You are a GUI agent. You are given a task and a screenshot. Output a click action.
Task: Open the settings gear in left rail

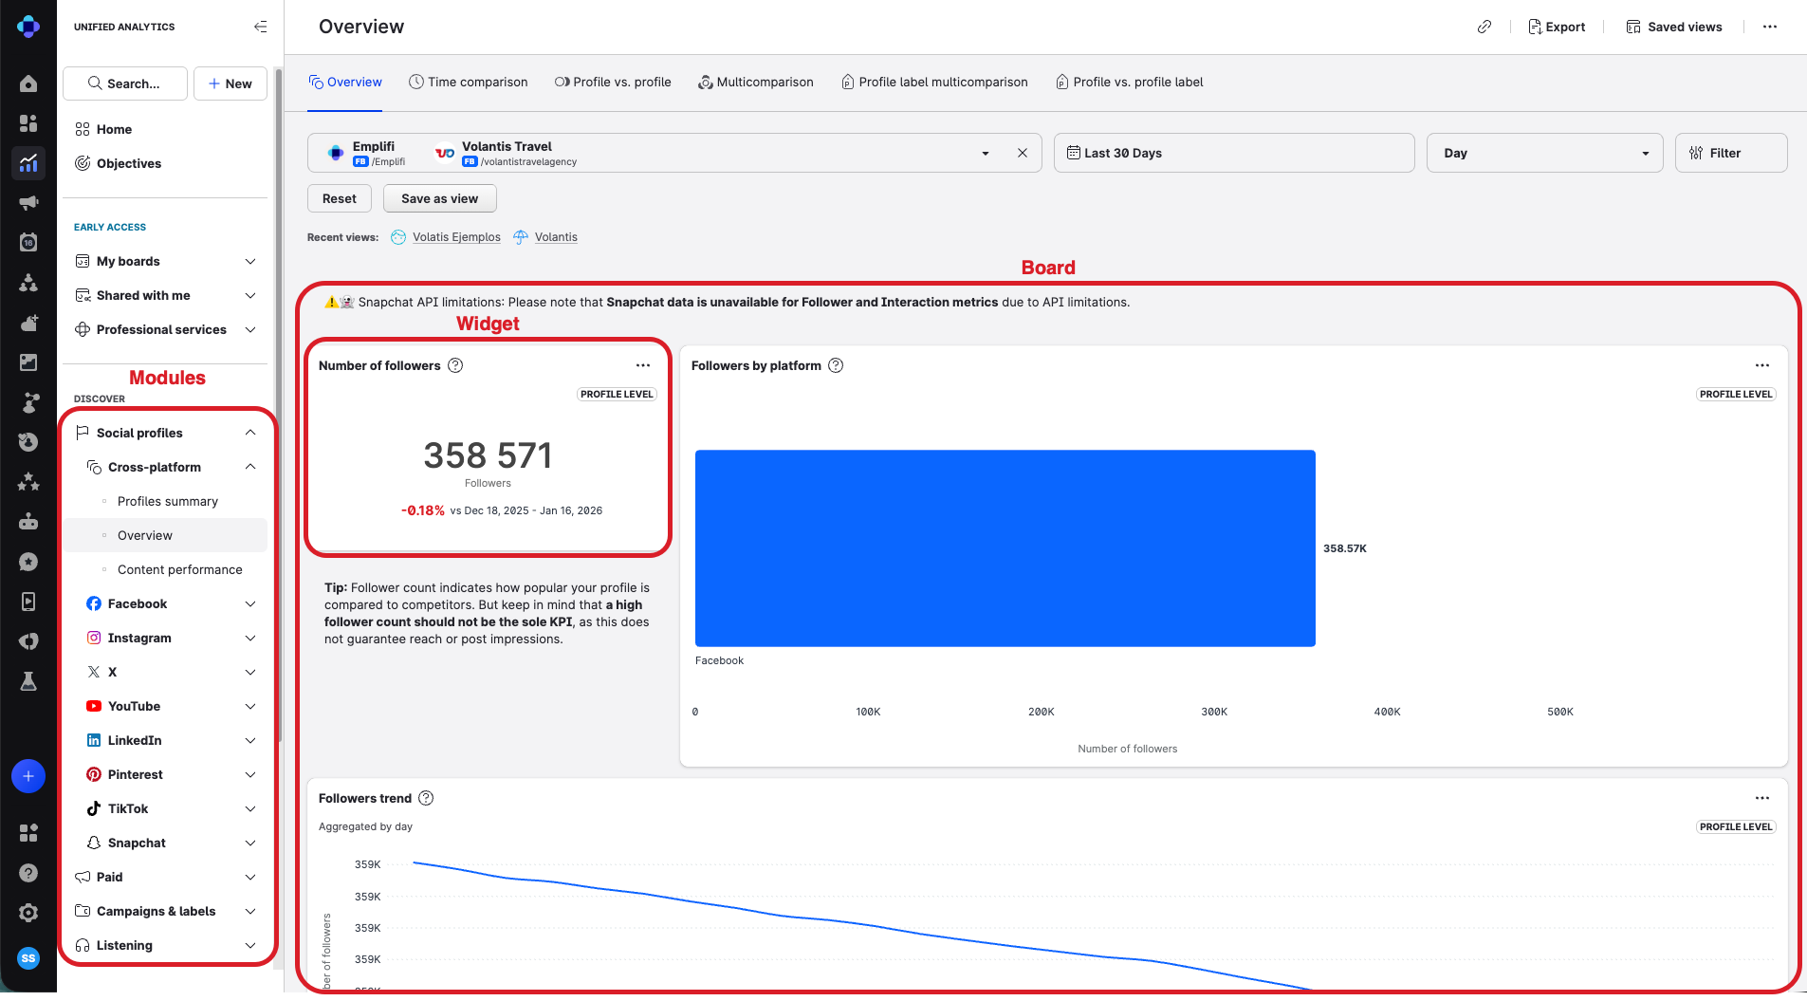(x=28, y=913)
